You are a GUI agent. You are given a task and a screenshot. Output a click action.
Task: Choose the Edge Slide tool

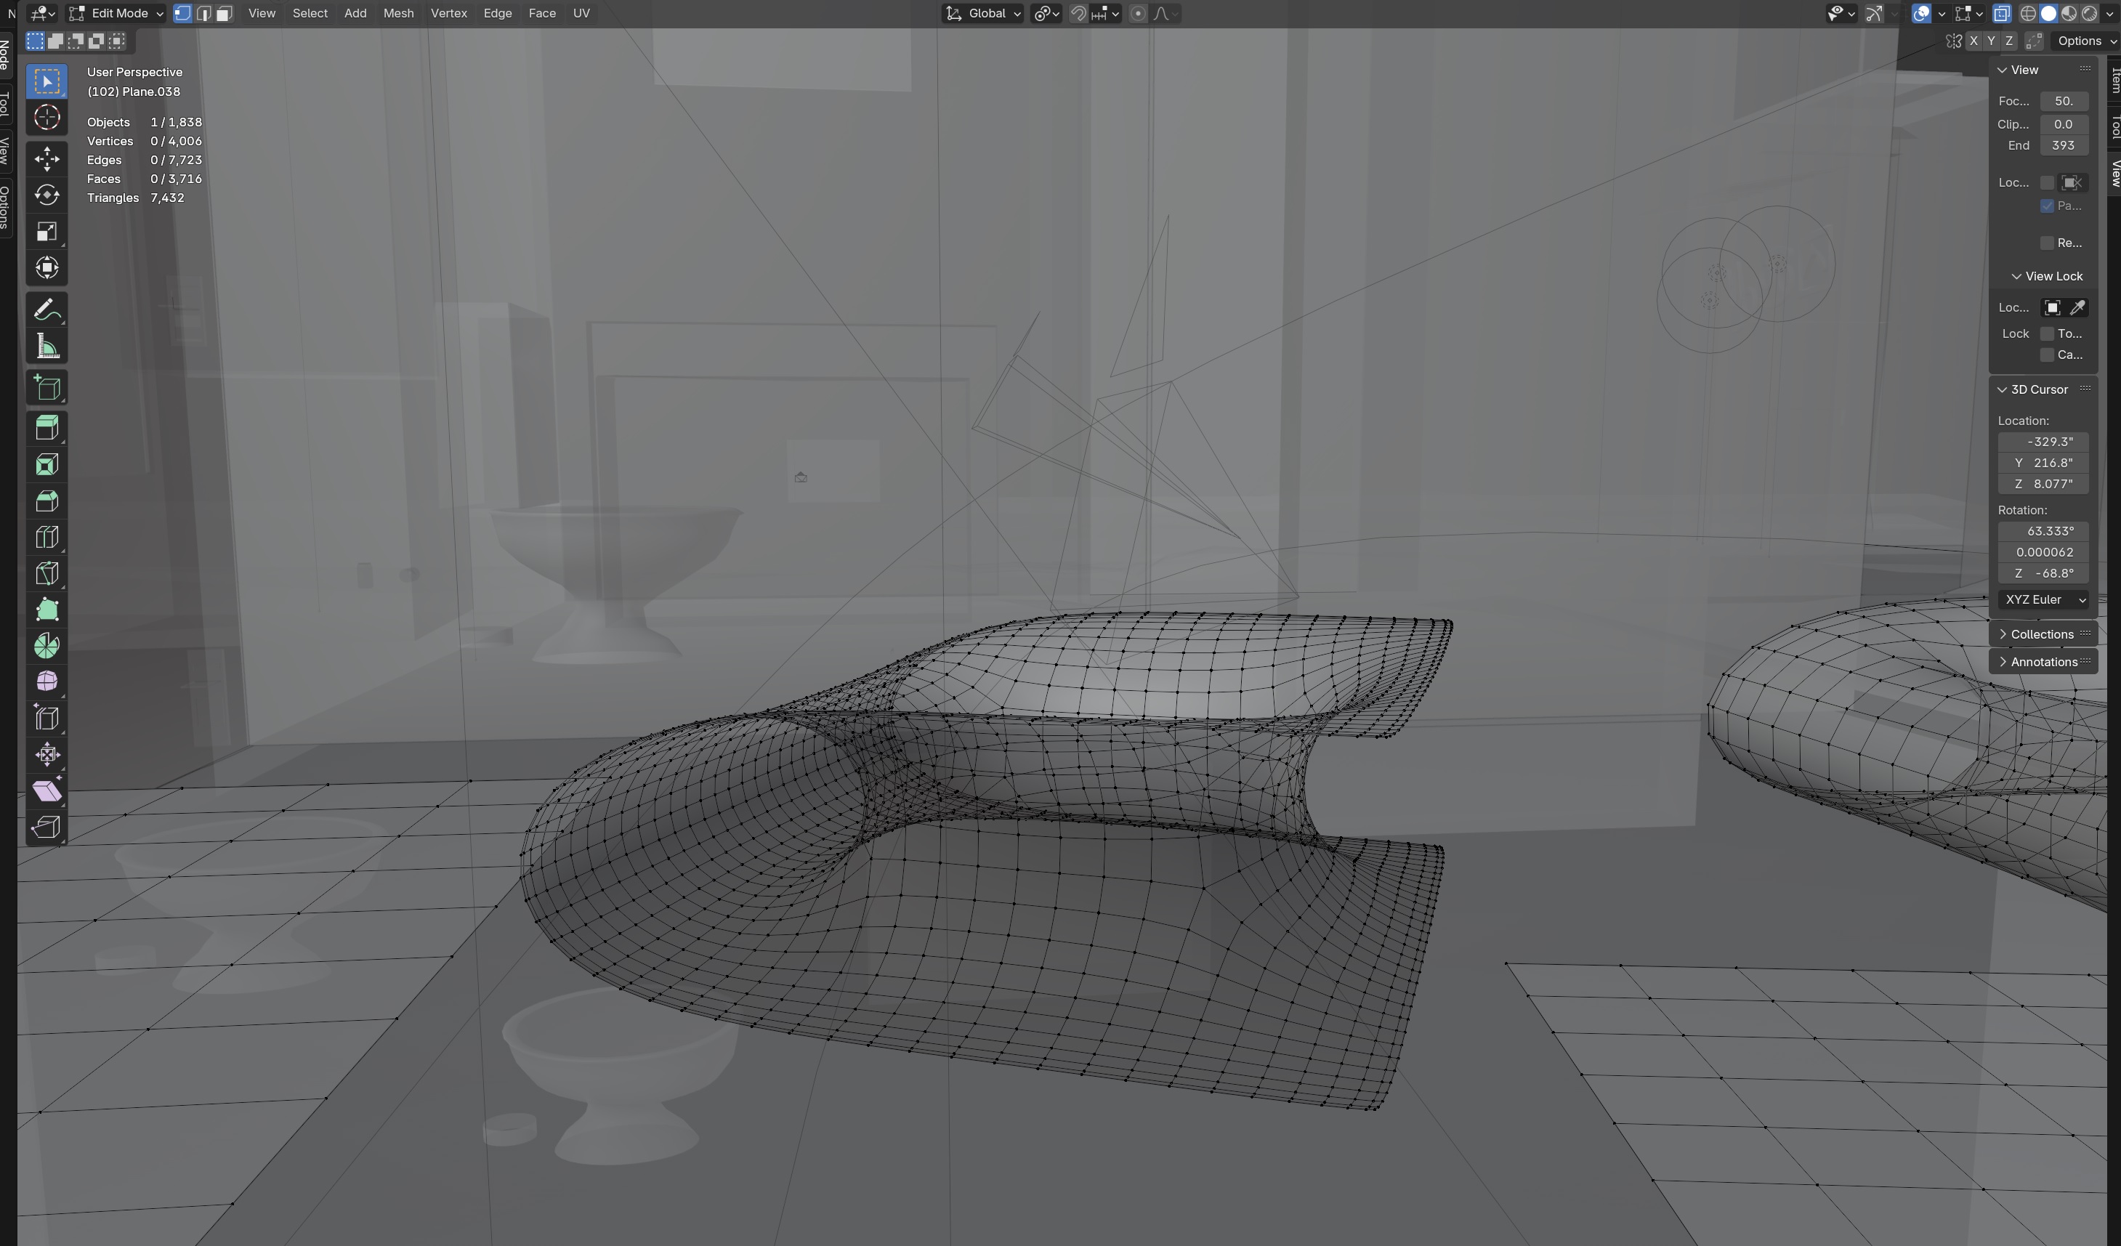click(x=47, y=718)
